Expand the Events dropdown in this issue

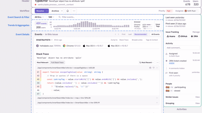(x=39, y=34)
